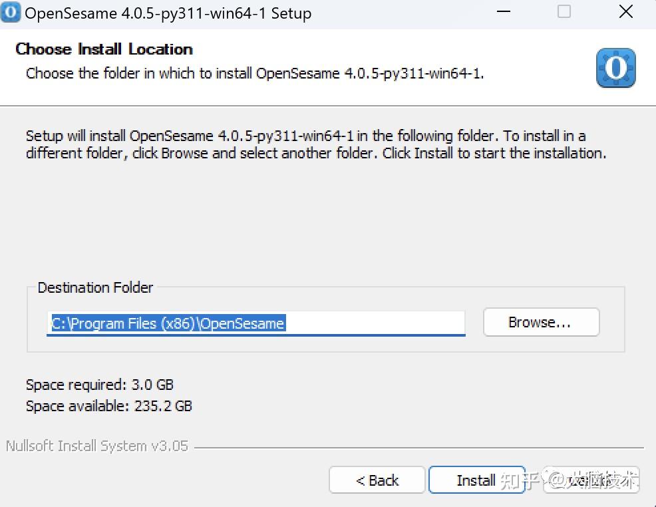
Task: Click the "Space required: 3.0 GB" text
Action: pos(100,385)
